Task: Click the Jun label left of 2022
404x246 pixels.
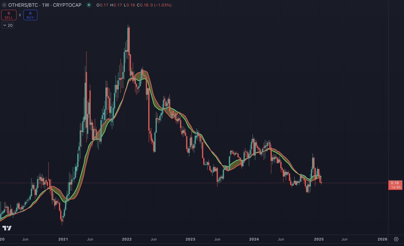Action: coord(90,239)
